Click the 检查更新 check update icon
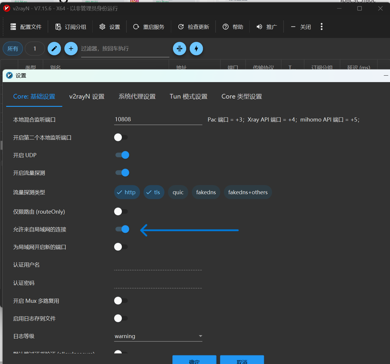 pos(181,27)
